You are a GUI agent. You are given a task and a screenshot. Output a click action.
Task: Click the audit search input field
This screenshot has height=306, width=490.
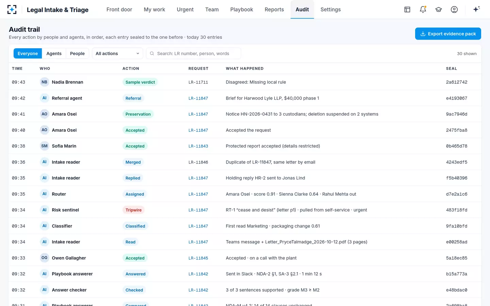193,53
